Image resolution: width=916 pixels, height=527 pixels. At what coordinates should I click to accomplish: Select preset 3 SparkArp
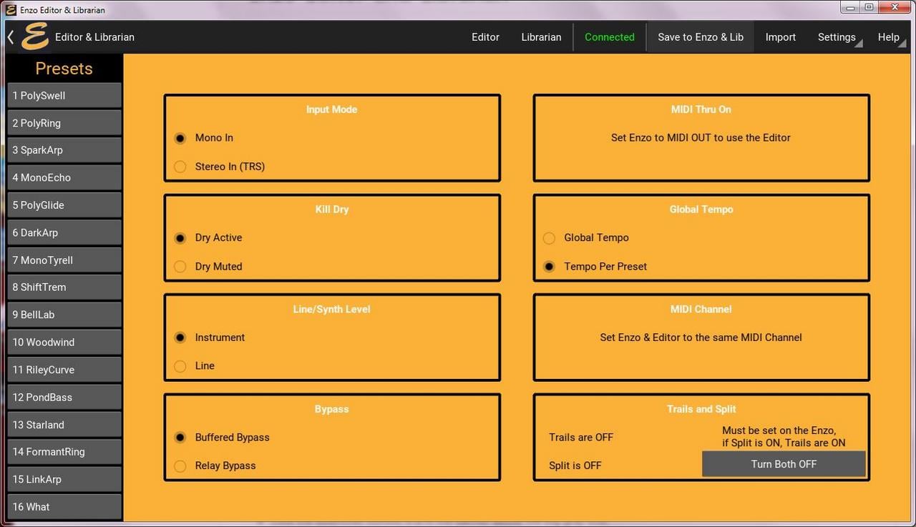click(64, 150)
